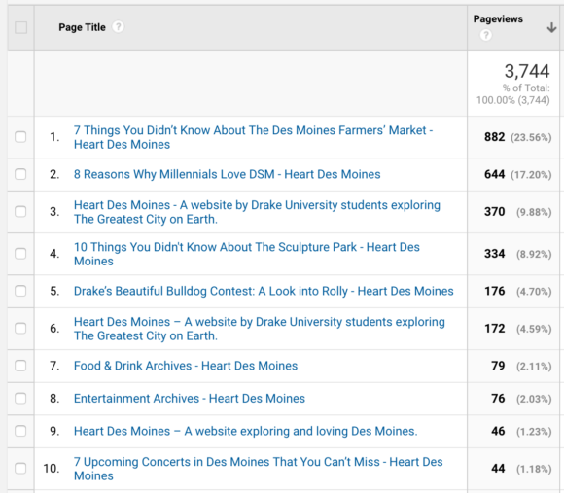The width and height of the screenshot is (564, 493).
Task: Click the 334 pageviews value
Action: coord(495,254)
